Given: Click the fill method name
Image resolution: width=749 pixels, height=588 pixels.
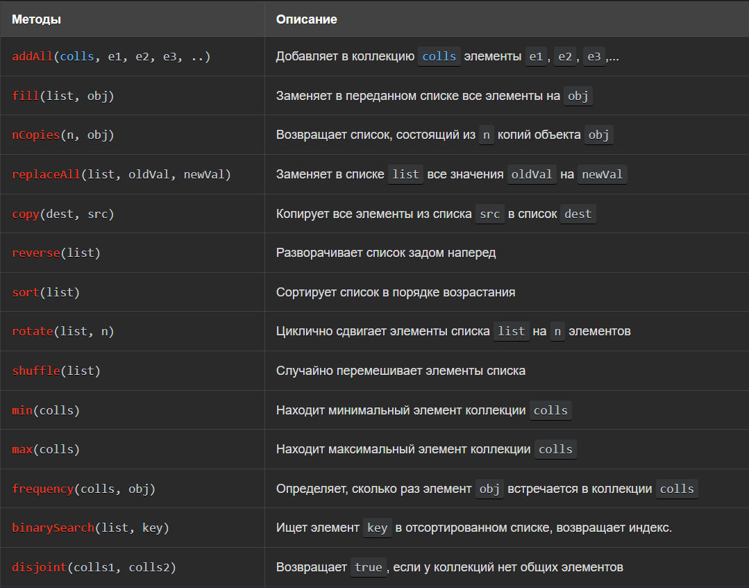Looking at the screenshot, I should [26, 96].
